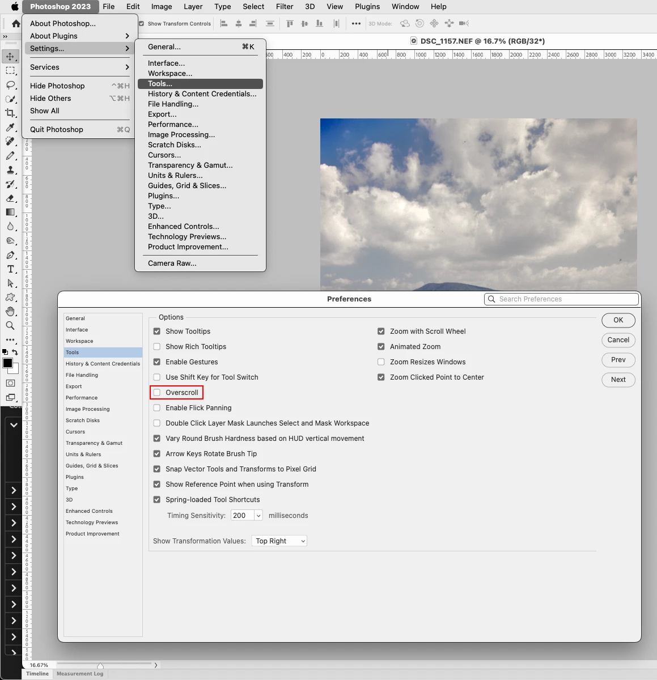Screen dimensions: 657x680
Task: Select Performance in Preferences sidebar
Action: 103,398
